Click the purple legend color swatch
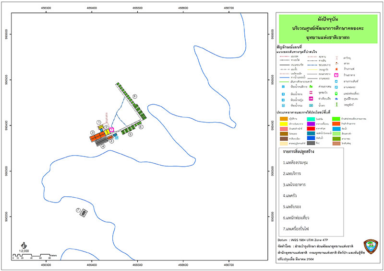This screenshot has width=384, height=271. (311, 124)
